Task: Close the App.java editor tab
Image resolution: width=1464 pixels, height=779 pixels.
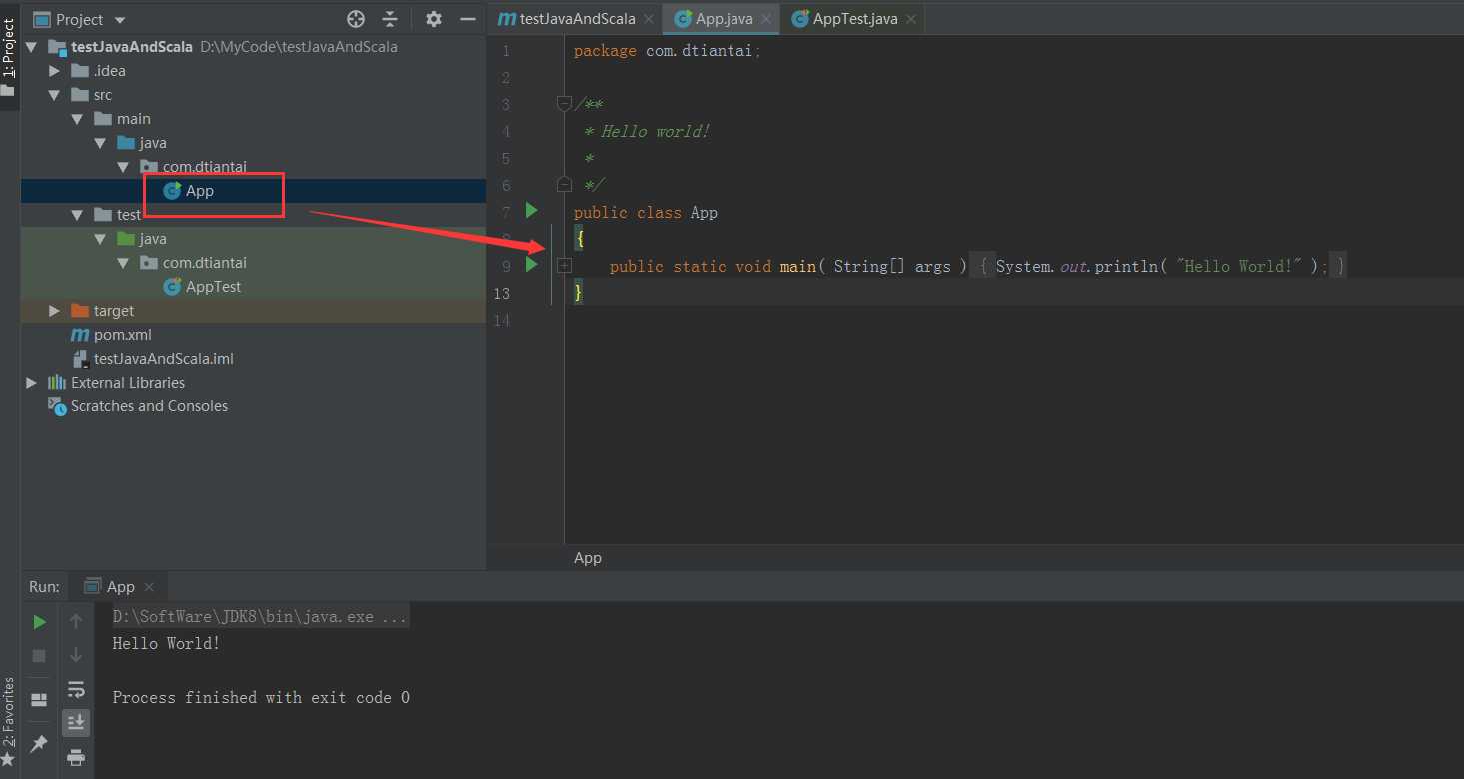Action: click(767, 19)
